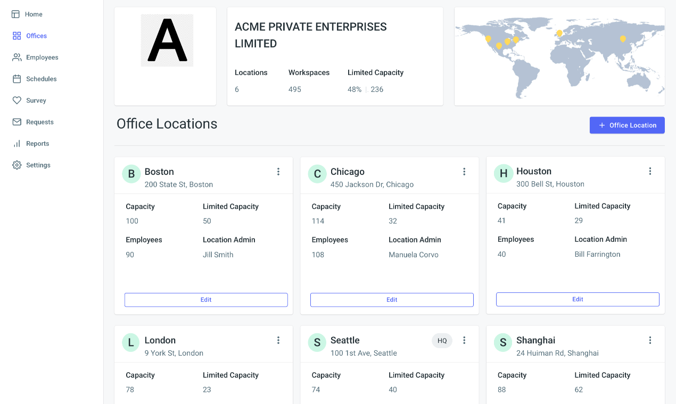
Task: Click the Employees people icon
Action: pyautogui.click(x=17, y=57)
